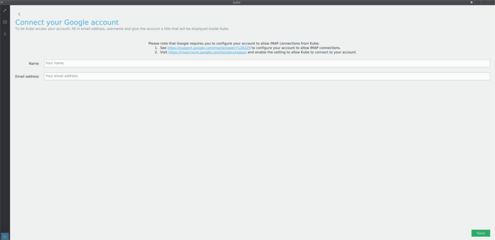This screenshot has height=240, width=495.
Task: Click the 'kube' window title text
Action: [236, 2]
